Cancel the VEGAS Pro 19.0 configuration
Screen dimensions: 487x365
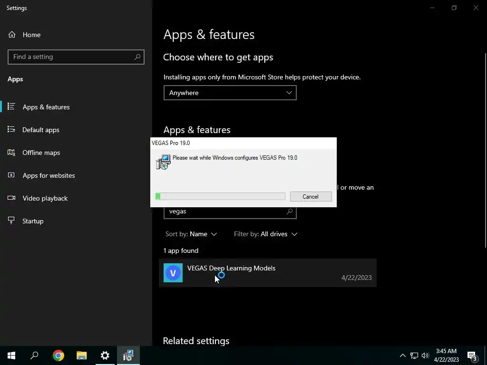[311, 196]
